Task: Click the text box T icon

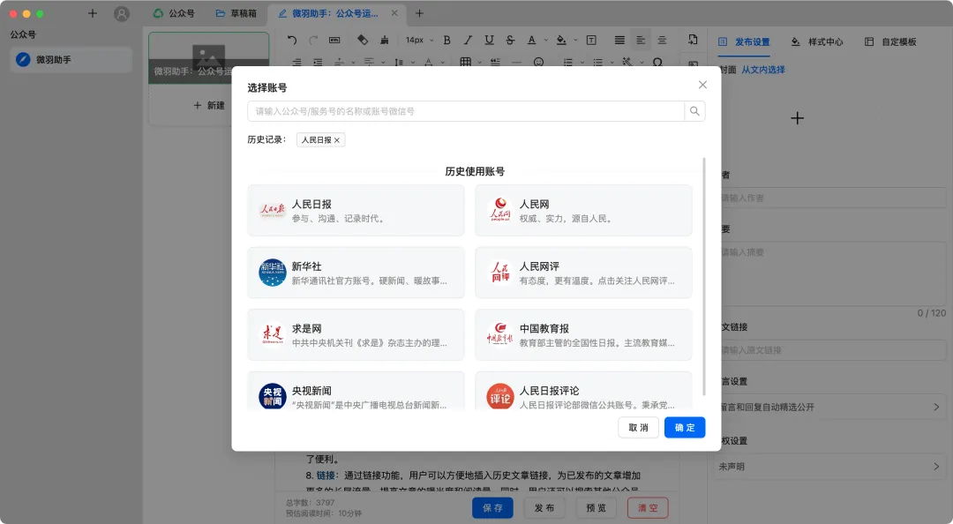Action: click(590, 40)
